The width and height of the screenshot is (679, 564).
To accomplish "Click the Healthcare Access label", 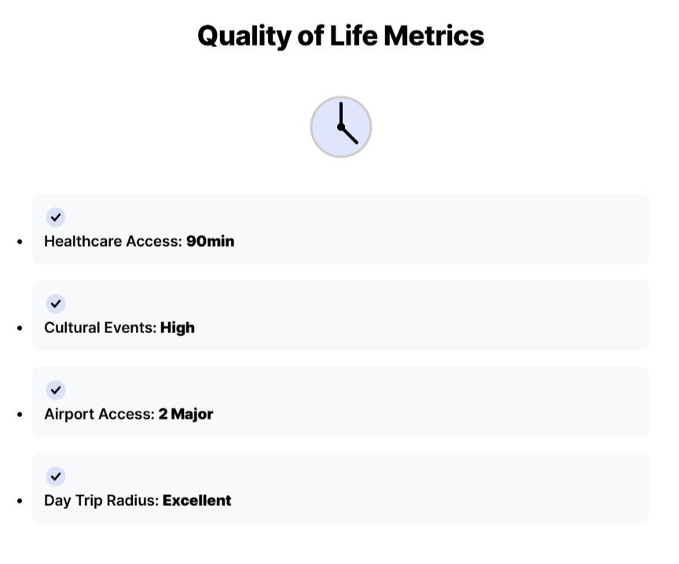I will (x=113, y=241).
